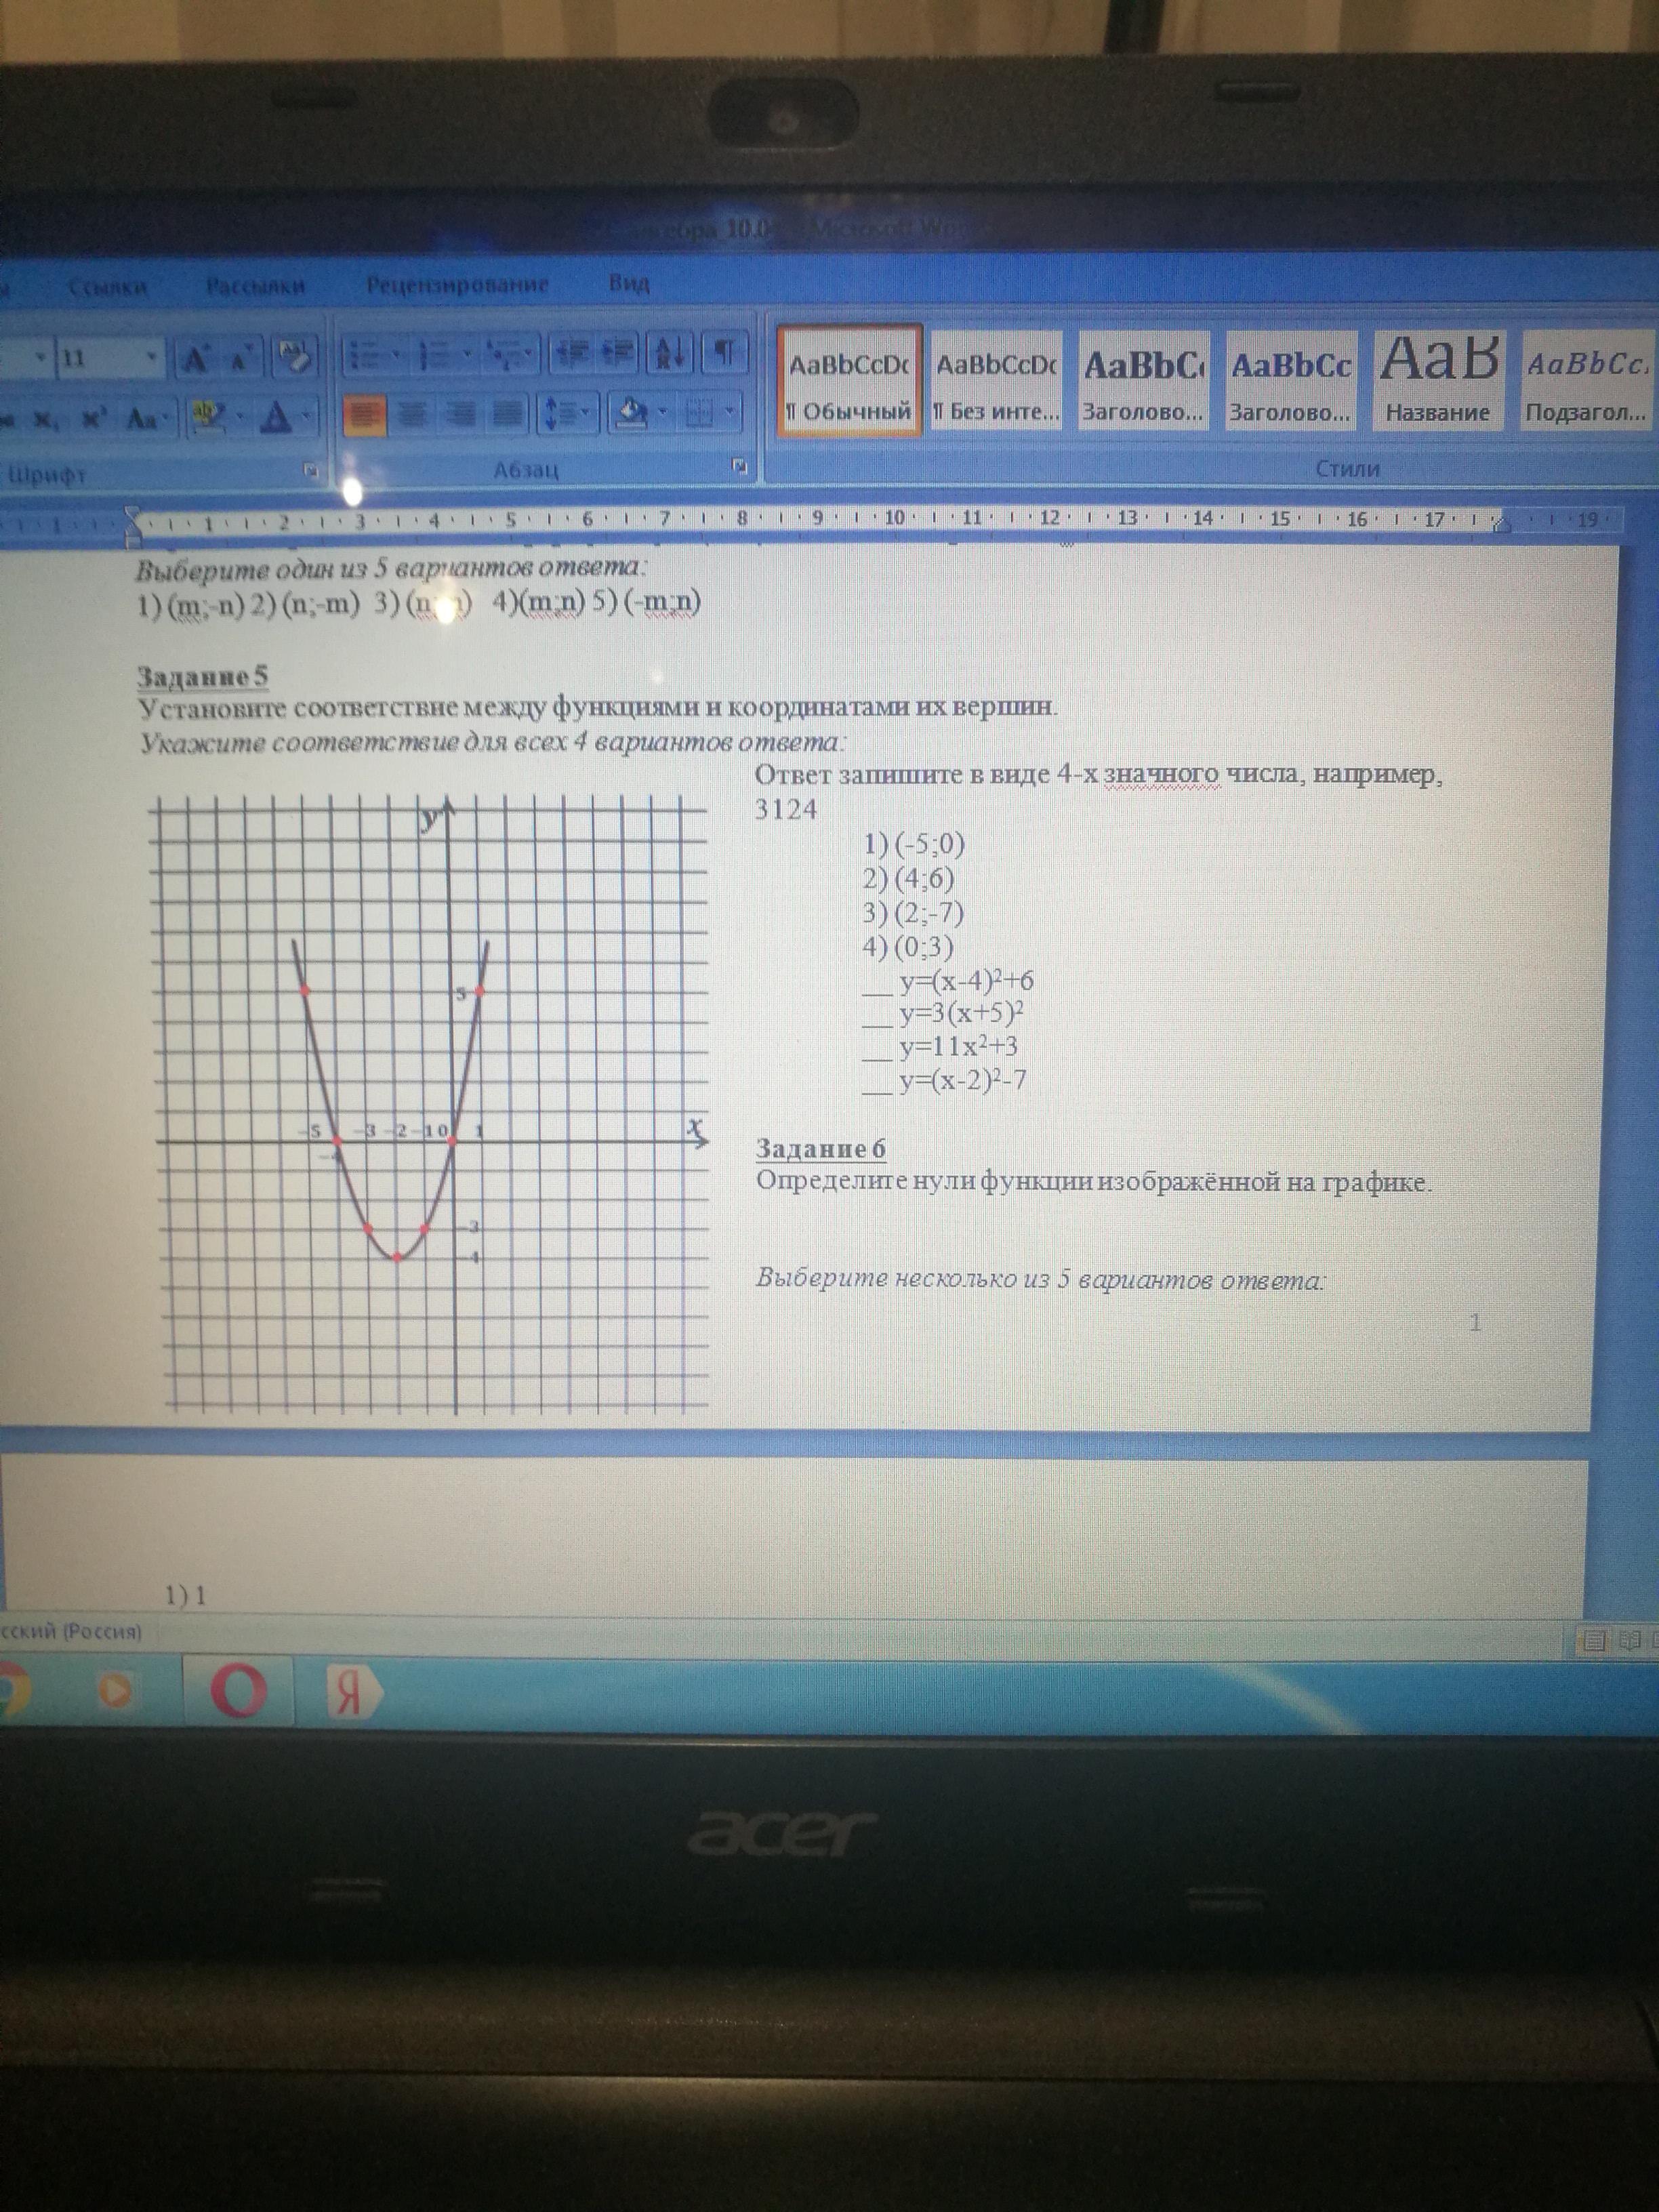Image resolution: width=1659 pixels, height=2212 pixels.
Task: Toggle justify text alignment
Action: (x=509, y=414)
